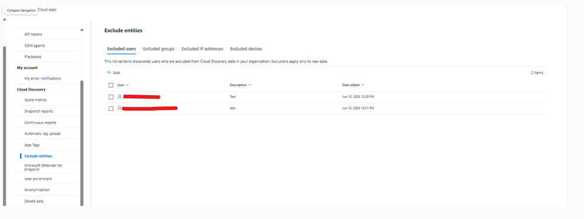
Task: Open the Date added column sort chevron
Action: pos(363,85)
